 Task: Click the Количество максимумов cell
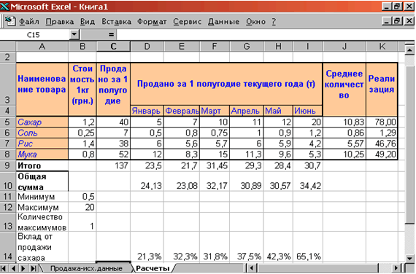(42, 222)
